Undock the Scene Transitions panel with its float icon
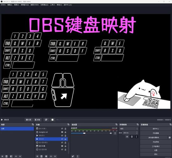Image resolution: width=172 pixels, height=158 pixels. [x=137, y=125]
